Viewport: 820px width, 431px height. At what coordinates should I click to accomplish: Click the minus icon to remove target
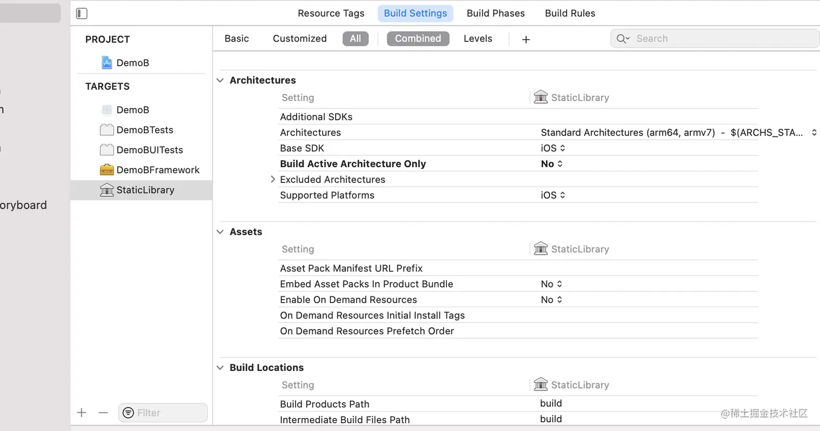103,413
